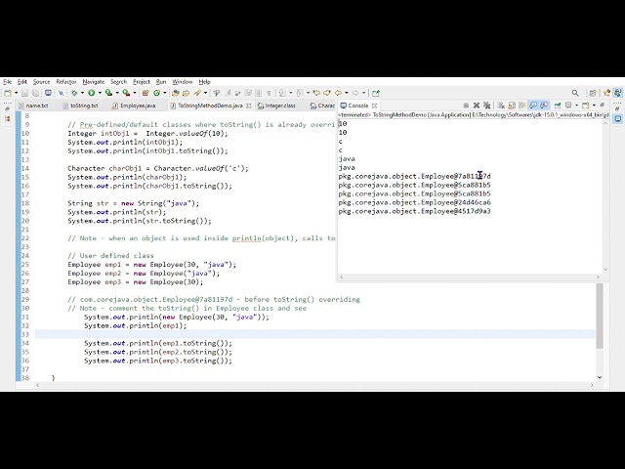Toggle the Word Wrap console icon
Viewport: 625px width, 469px height.
[x=522, y=106]
